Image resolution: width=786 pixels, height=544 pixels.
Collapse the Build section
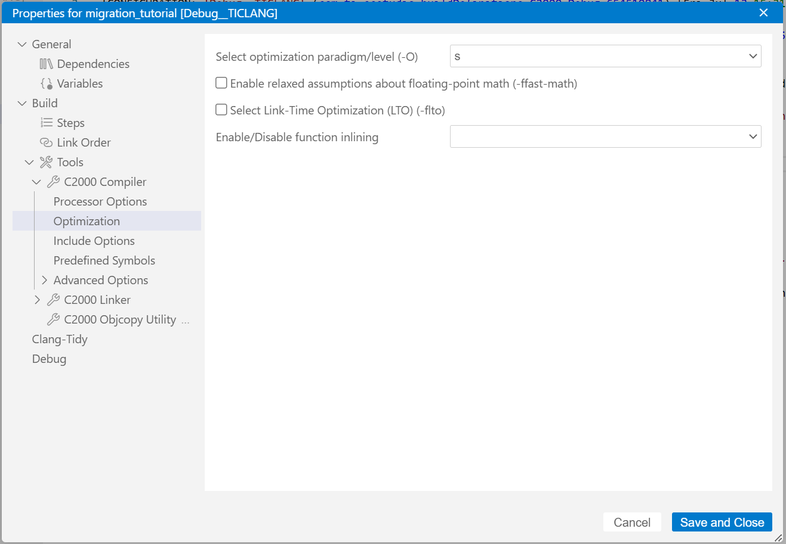(22, 102)
